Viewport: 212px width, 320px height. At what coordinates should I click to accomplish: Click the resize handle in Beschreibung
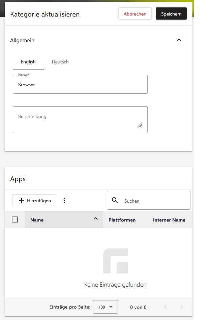(x=140, y=125)
